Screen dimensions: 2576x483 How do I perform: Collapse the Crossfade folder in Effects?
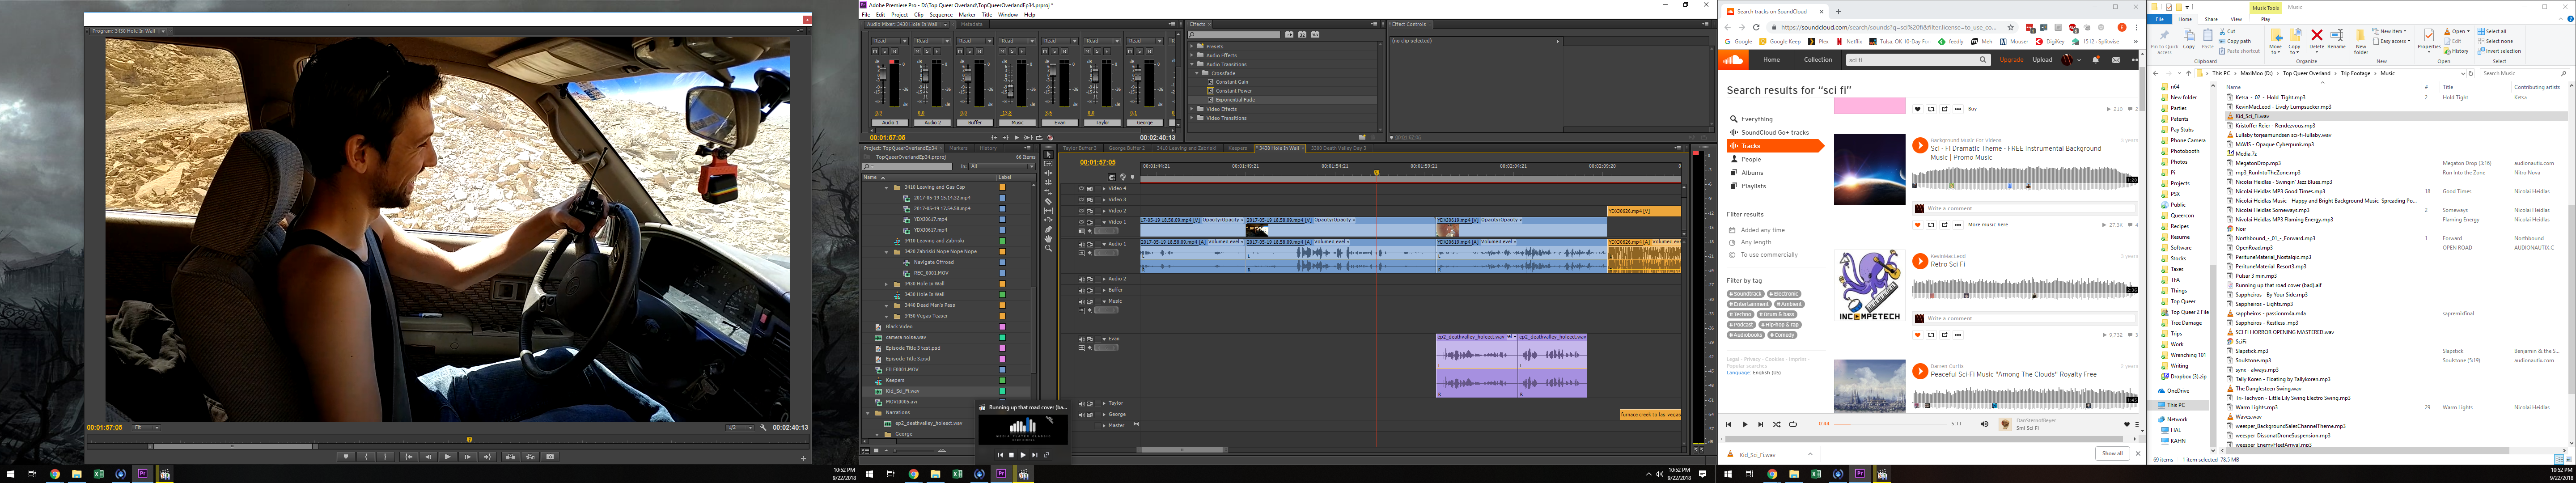coord(1197,73)
